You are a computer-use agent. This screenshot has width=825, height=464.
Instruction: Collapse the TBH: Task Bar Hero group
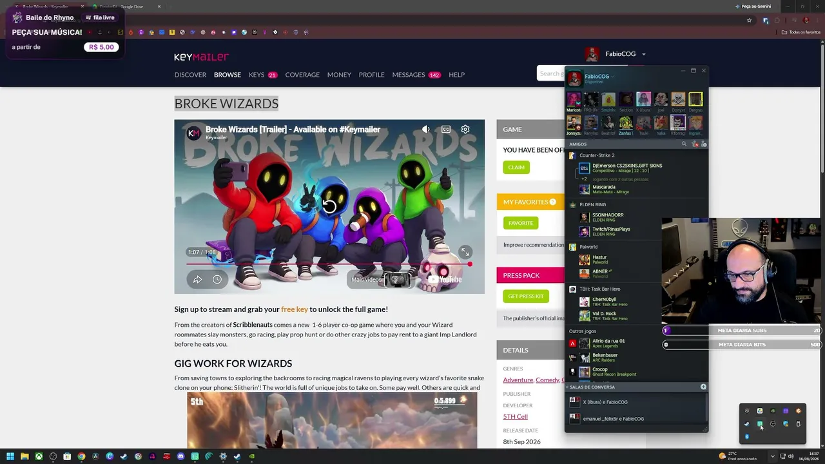(x=599, y=289)
